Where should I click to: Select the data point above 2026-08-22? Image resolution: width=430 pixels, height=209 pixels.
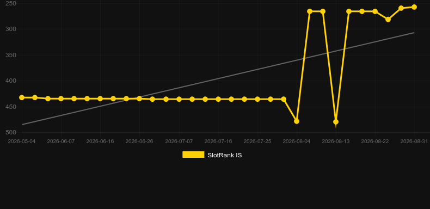(375, 11)
